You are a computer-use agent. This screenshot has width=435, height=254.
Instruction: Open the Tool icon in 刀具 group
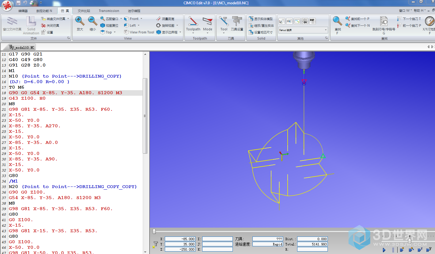tap(224, 21)
